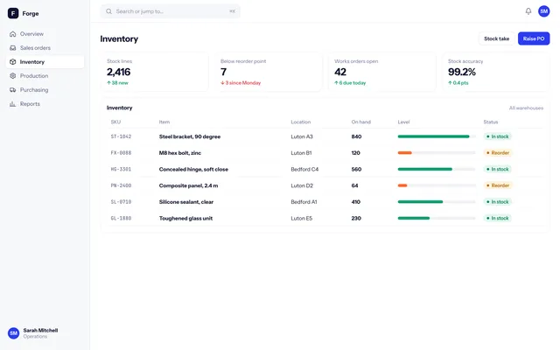The width and height of the screenshot is (560, 350).
Task: Click the level bar for Steel bracket
Action: pos(437,136)
